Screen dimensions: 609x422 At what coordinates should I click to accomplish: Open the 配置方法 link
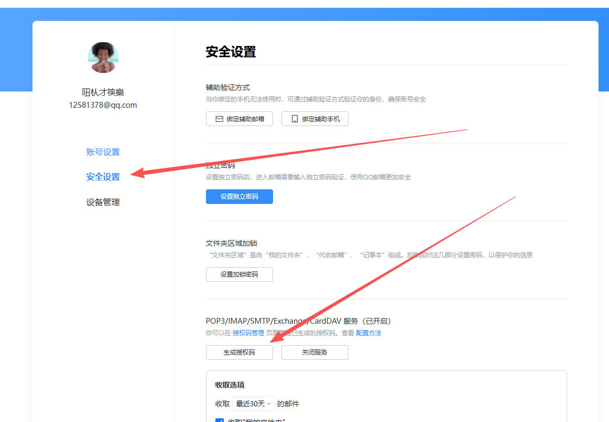click(368, 333)
